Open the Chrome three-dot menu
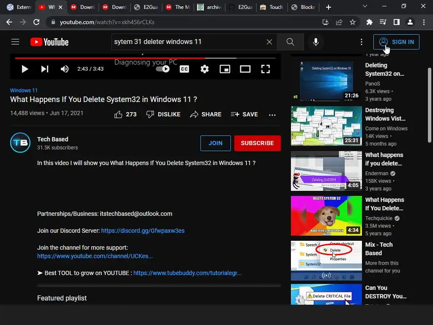The height and width of the screenshot is (325, 433). [x=424, y=22]
